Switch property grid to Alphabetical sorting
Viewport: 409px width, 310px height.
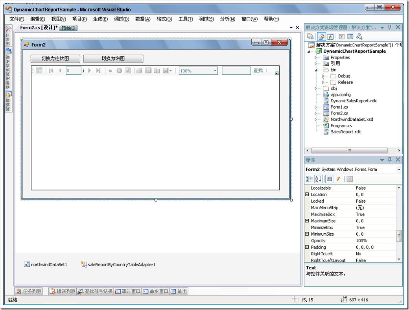point(318,179)
